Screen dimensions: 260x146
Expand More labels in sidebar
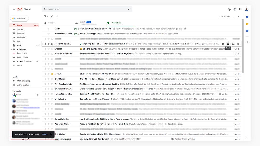click(x=19, y=65)
